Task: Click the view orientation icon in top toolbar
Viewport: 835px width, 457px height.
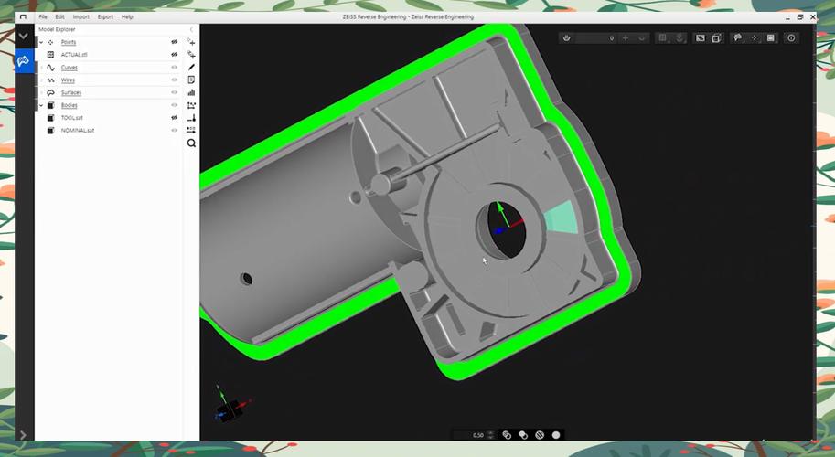Action: (x=567, y=38)
